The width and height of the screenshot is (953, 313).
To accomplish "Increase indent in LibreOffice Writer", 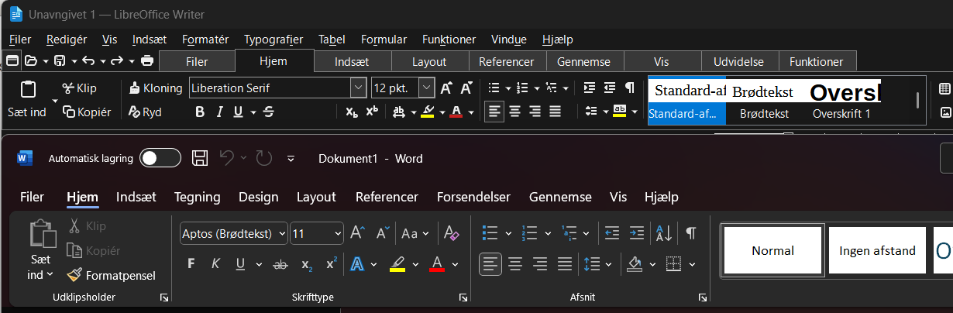I will coord(590,88).
